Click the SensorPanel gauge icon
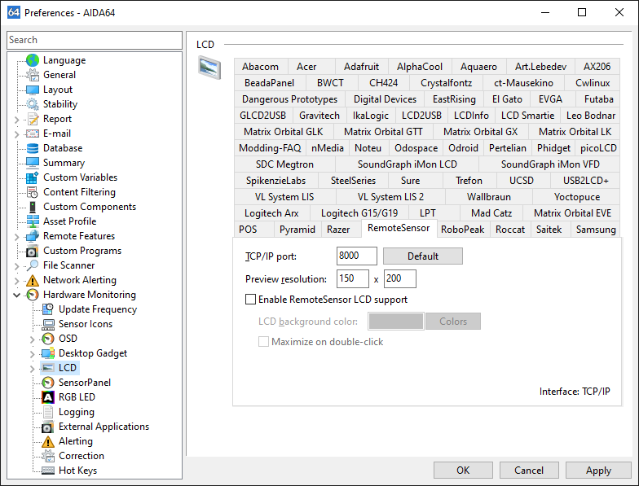The height and width of the screenshot is (486, 639). click(47, 383)
